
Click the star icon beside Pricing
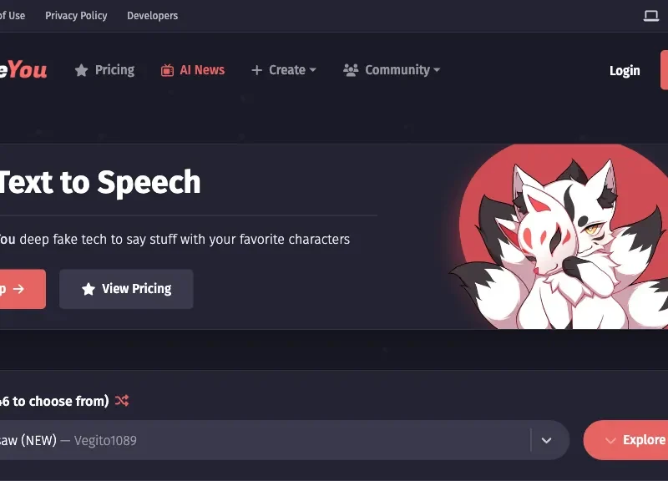[x=81, y=70]
